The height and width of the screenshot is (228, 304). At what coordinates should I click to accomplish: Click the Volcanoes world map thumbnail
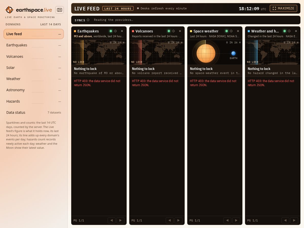pos(157,52)
